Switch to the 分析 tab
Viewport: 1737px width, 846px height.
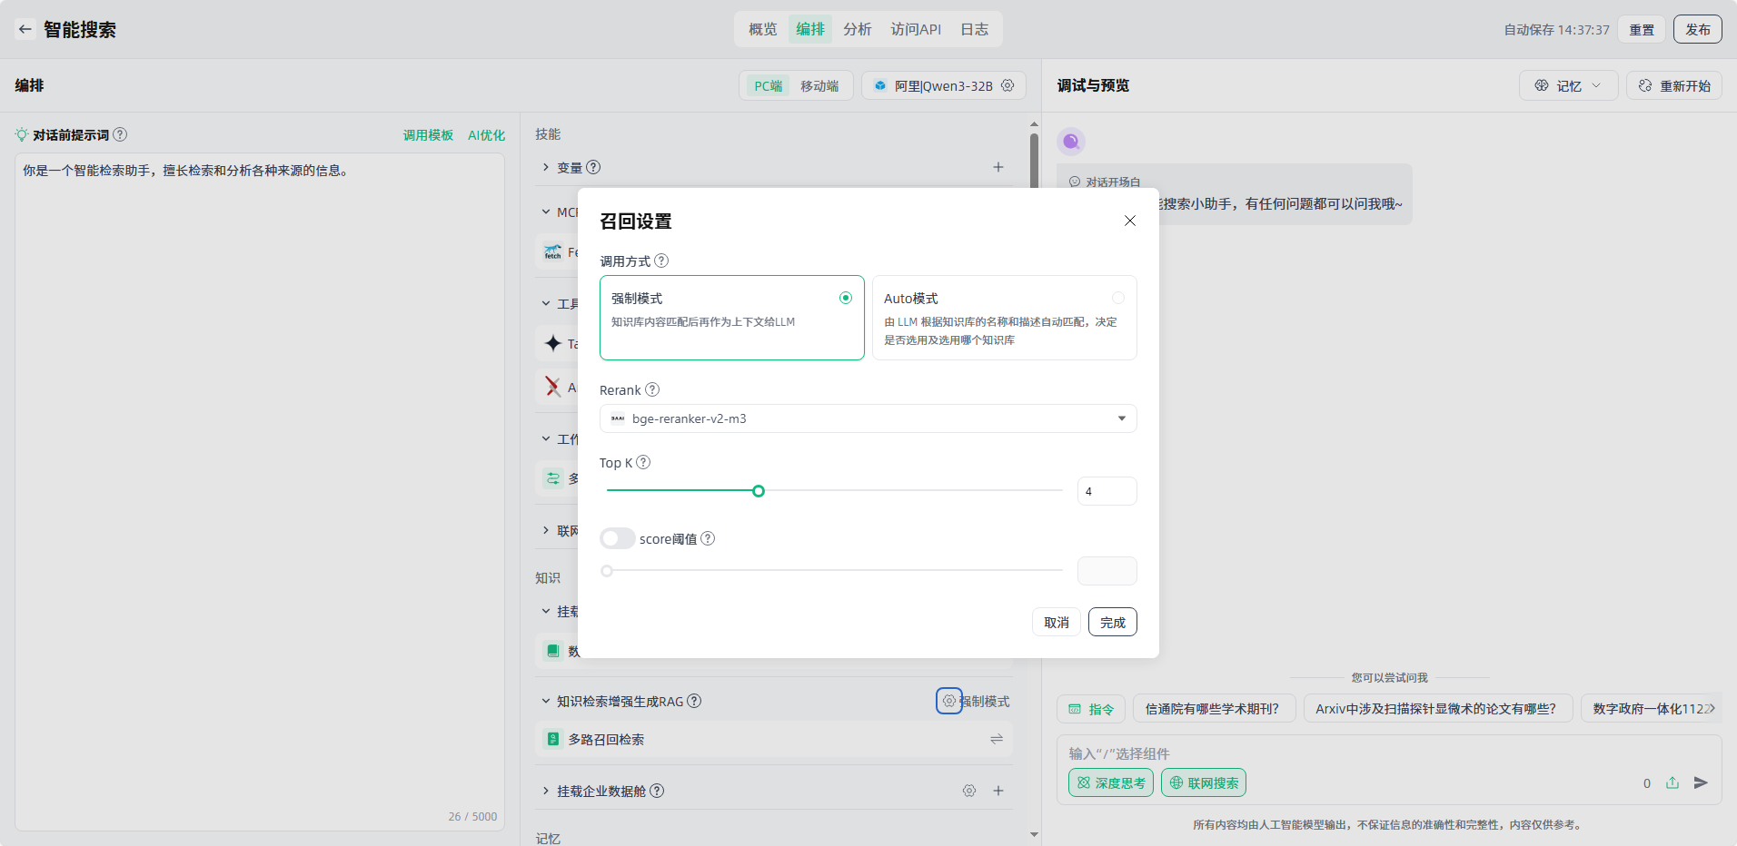(857, 29)
